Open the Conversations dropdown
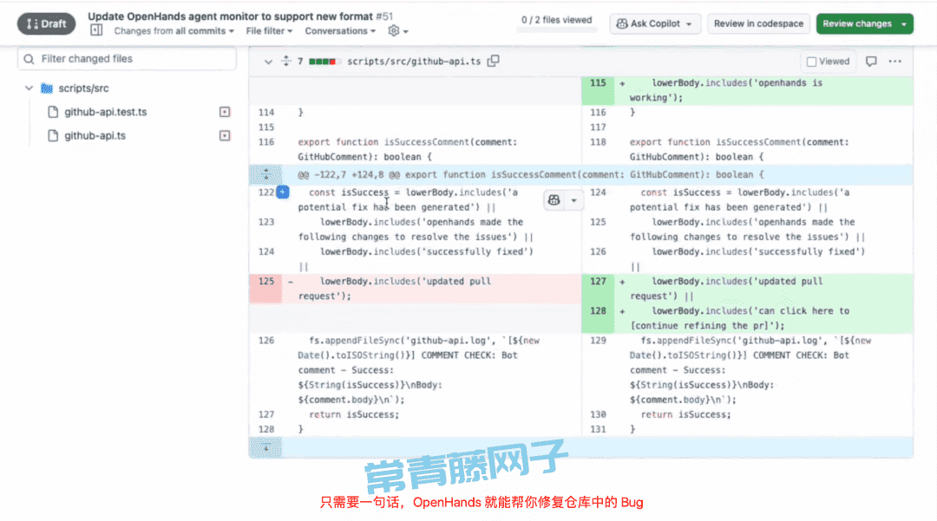Screen dimensions: 937x521 click(x=340, y=31)
